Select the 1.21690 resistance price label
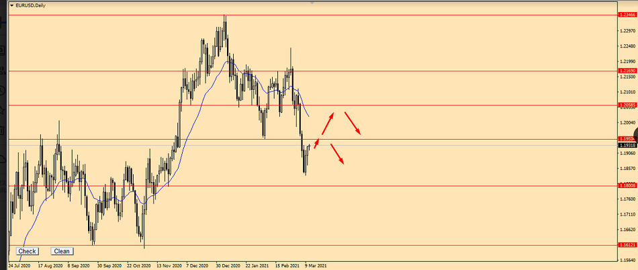Image resolution: width=638 pixels, height=270 pixels. [627, 71]
